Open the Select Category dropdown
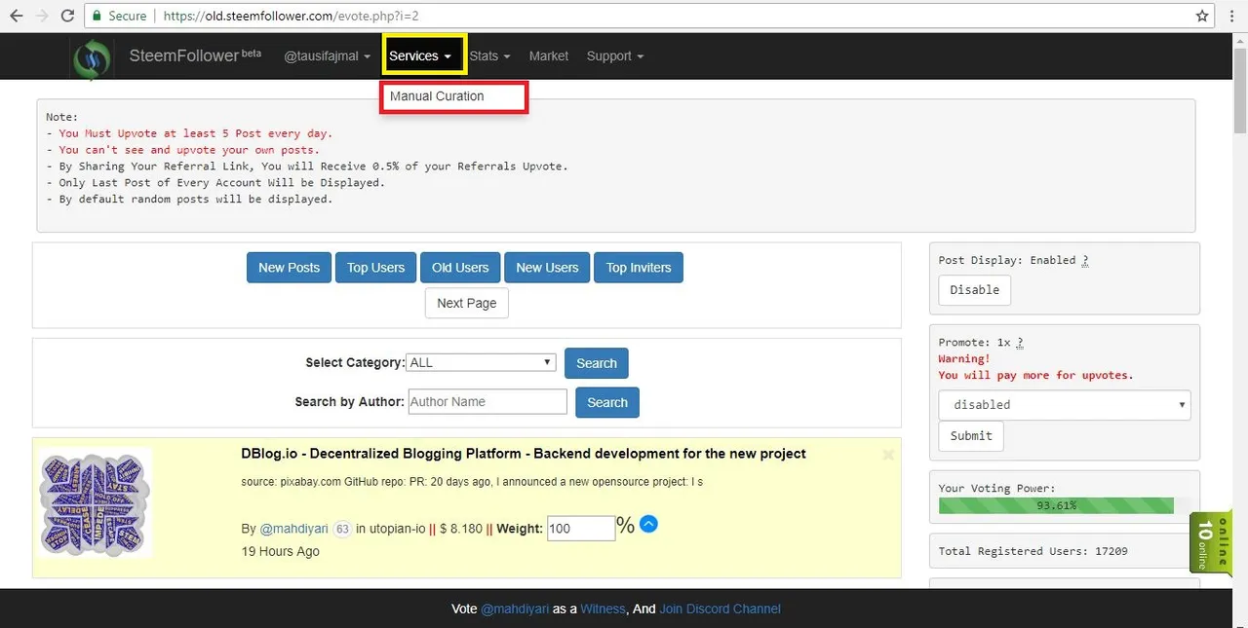Screen dimensions: 1248x628 coord(482,362)
